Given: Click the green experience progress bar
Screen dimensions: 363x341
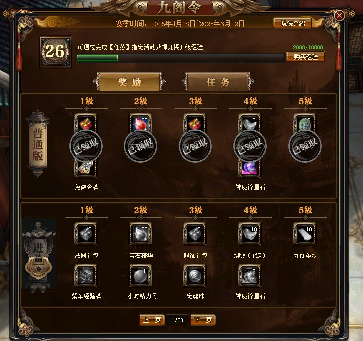Looking at the screenshot, I should click(181, 58).
